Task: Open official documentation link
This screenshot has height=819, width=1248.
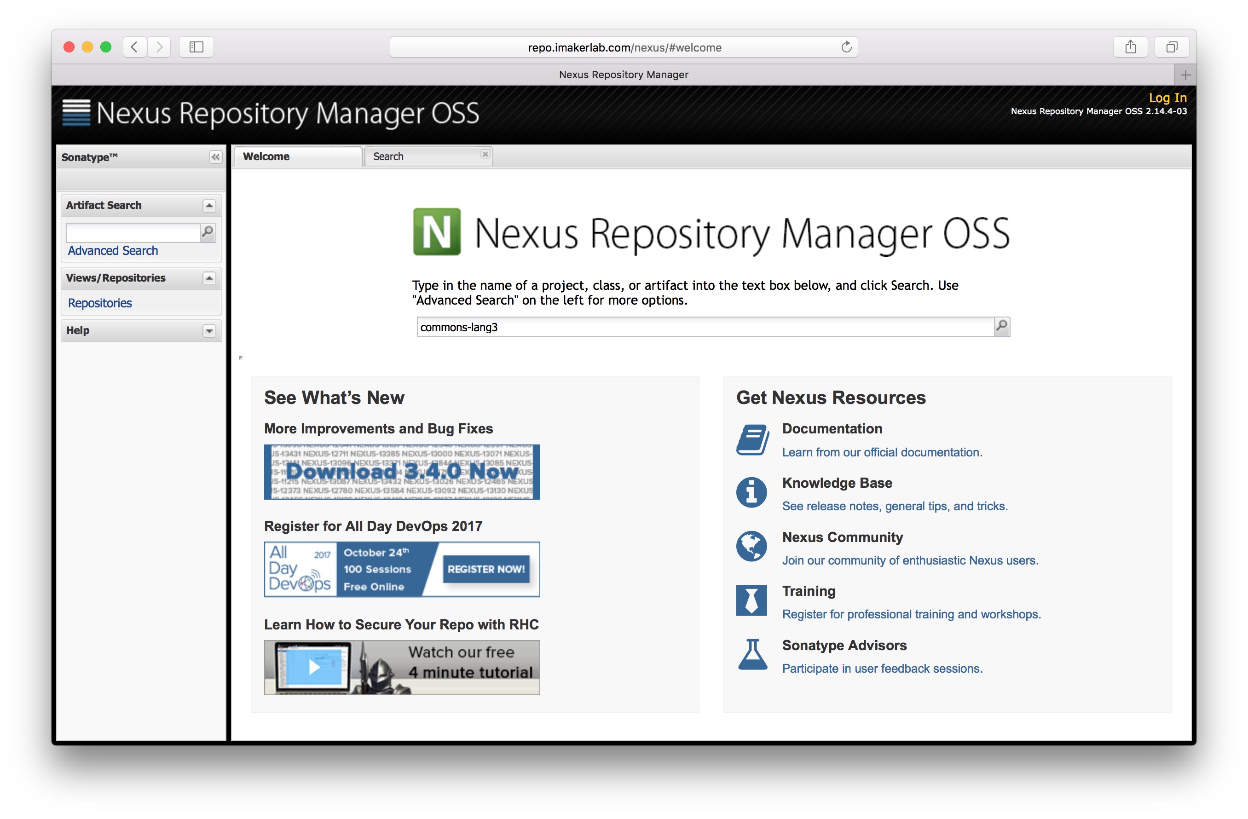Action: (x=882, y=452)
